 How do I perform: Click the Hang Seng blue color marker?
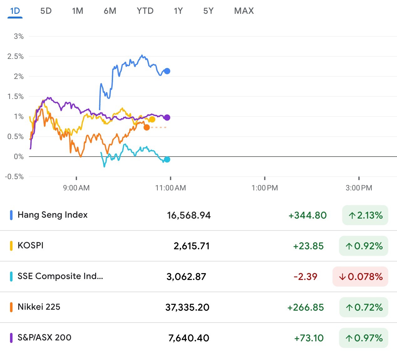click(11, 215)
